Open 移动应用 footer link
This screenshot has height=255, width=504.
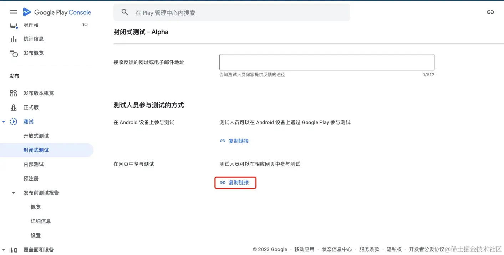point(304,249)
